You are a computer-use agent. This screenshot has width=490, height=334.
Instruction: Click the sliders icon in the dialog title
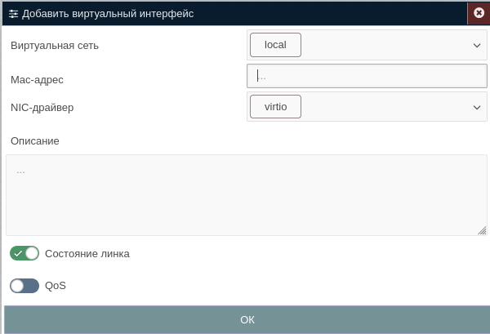[x=13, y=14]
